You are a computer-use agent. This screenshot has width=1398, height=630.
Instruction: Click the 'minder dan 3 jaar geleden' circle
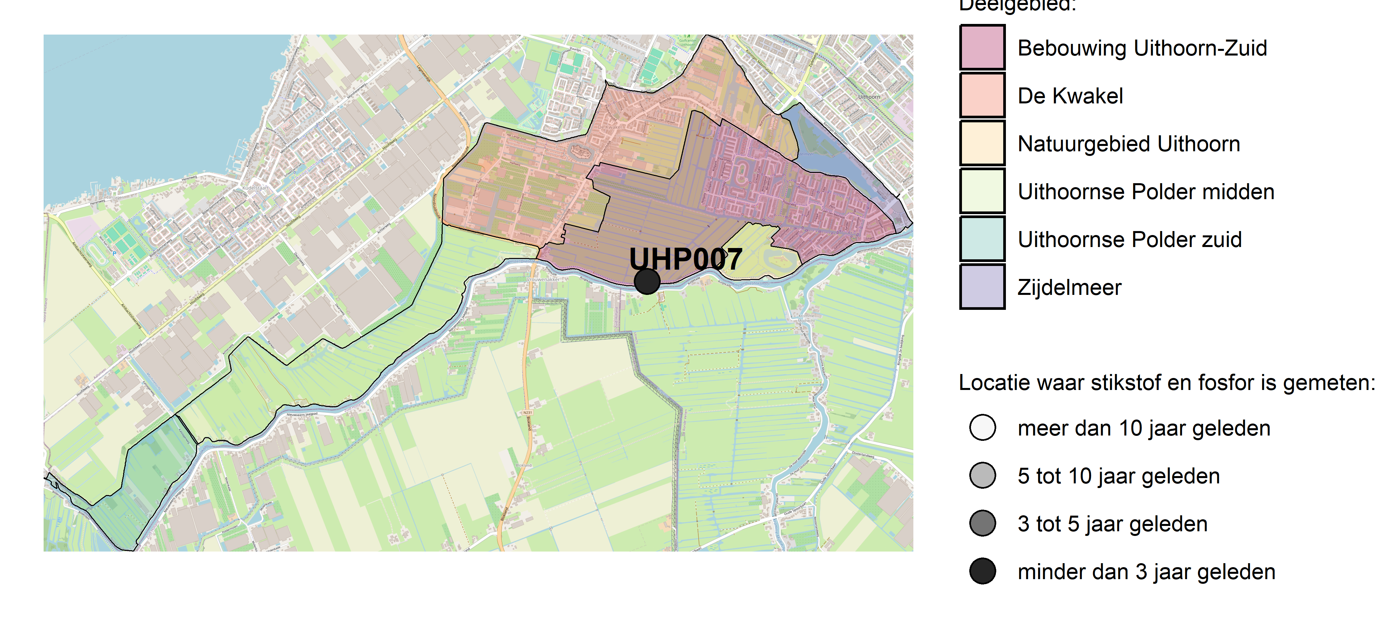[x=982, y=571]
